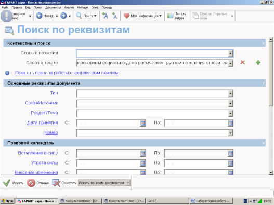Open Основное меню toolbar button

point(16,16)
